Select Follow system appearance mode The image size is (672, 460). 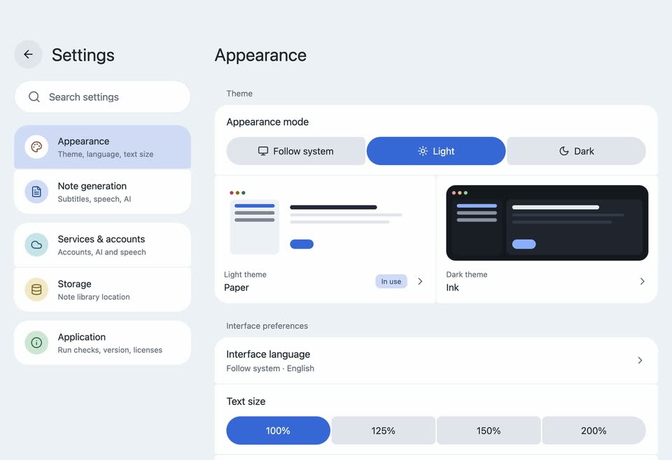(295, 151)
